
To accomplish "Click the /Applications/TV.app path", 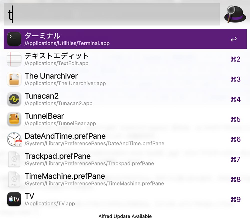I will pyautogui.click(x=49, y=204).
